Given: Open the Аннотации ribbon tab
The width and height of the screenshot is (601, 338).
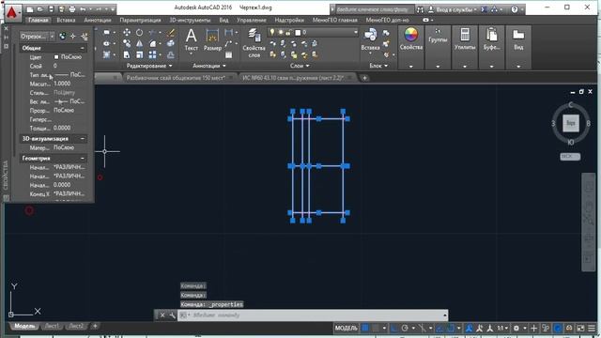Looking at the screenshot, I should pos(98,20).
